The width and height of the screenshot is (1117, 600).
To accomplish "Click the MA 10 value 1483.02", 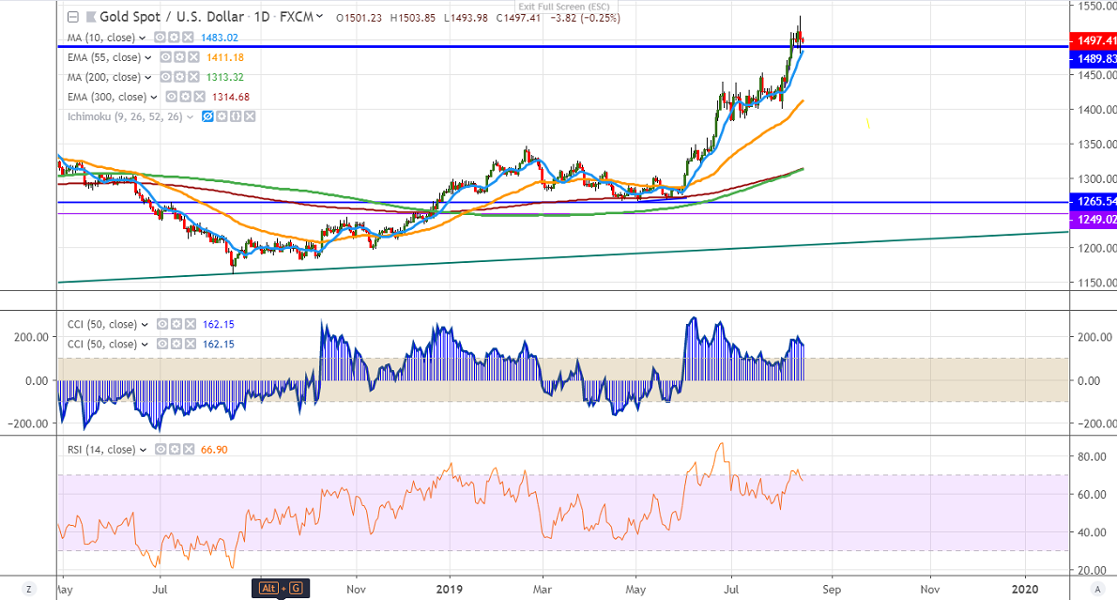I will pyautogui.click(x=220, y=38).
